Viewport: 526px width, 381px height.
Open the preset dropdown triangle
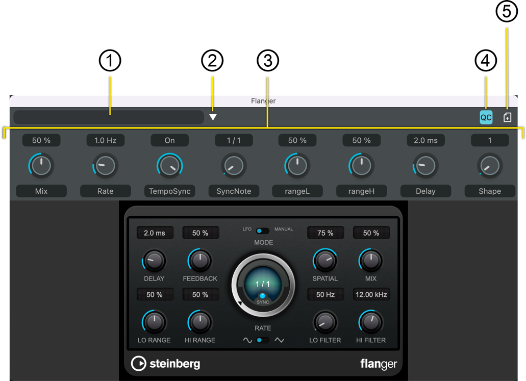(213, 117)
